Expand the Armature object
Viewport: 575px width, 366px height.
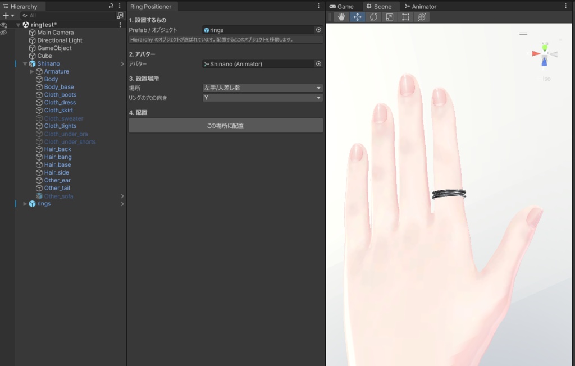[32, 71]
